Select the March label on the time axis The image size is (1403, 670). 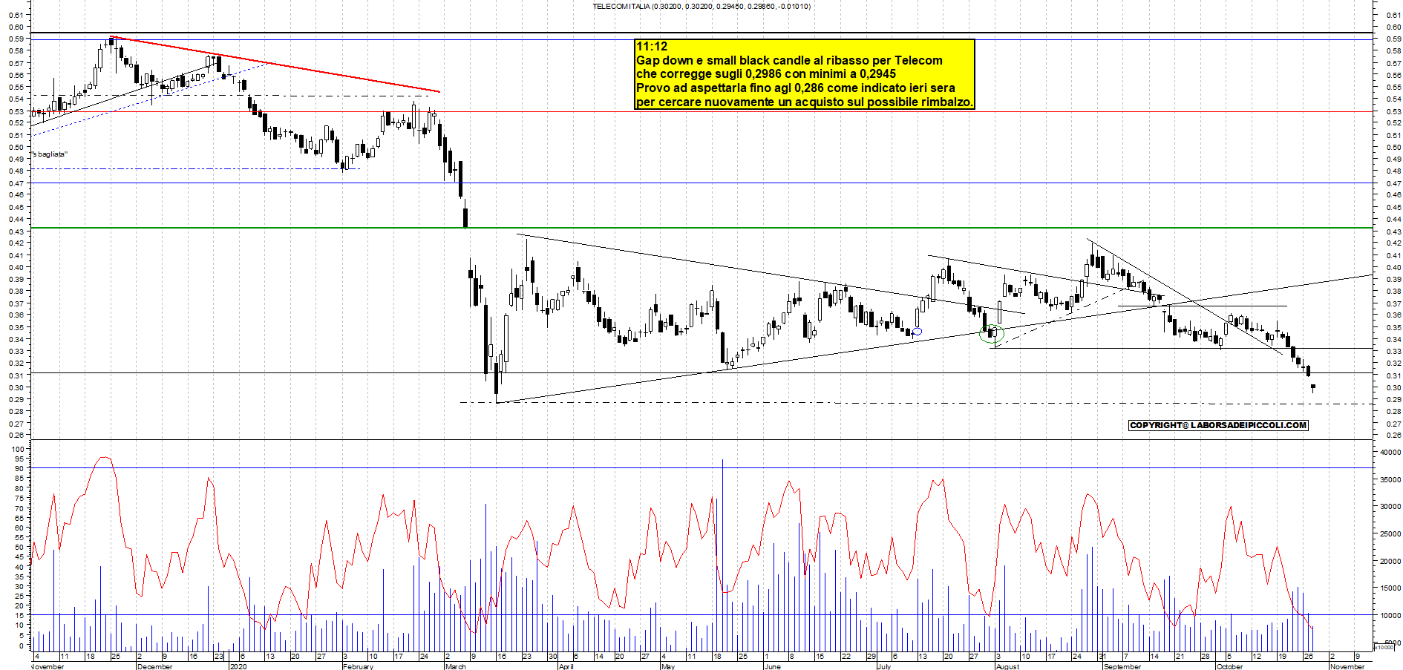click(455, 666)
